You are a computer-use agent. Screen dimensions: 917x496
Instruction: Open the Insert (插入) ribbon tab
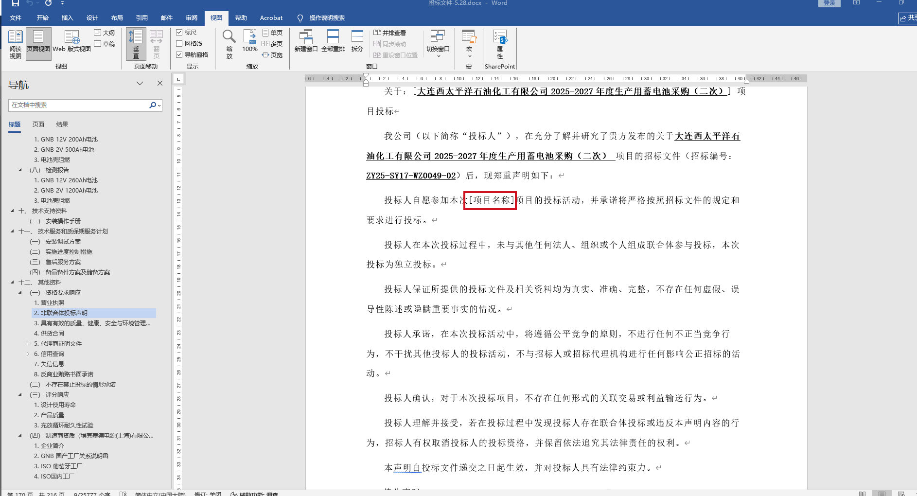point(68,18)
